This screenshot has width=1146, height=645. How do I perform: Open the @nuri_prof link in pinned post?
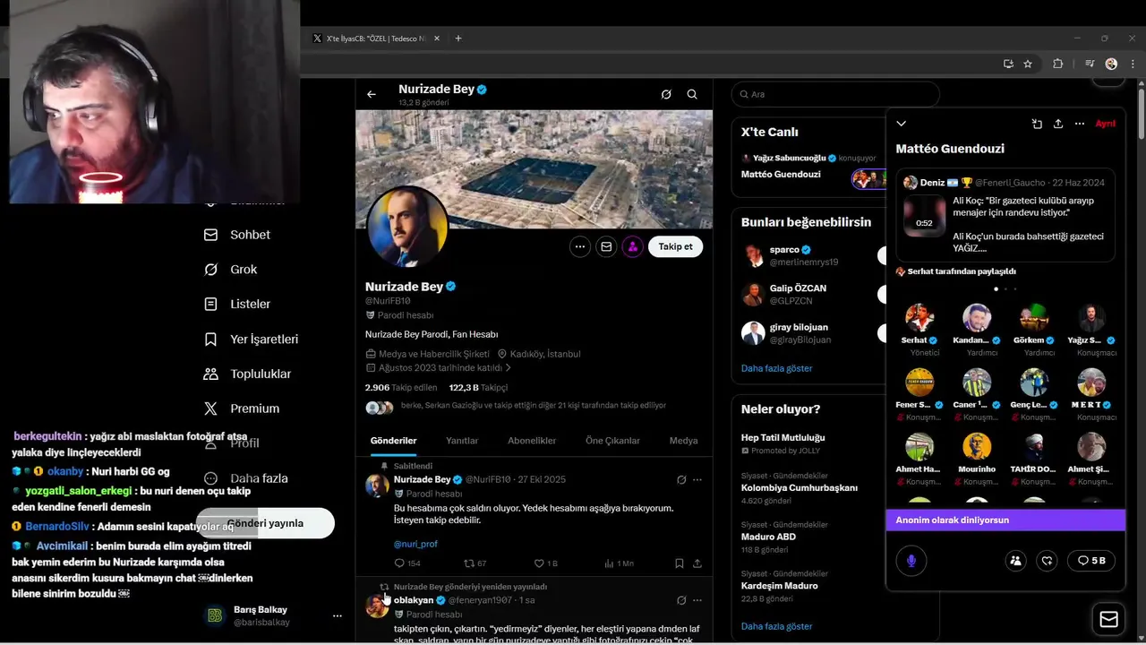click(x=415, y=544)
